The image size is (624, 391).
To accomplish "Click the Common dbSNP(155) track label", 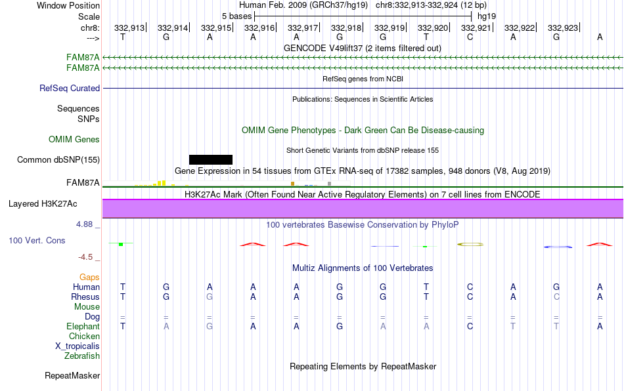I will [x=58, y=159].
